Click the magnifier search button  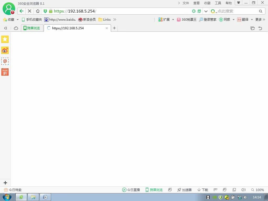(x=260, y=11)
